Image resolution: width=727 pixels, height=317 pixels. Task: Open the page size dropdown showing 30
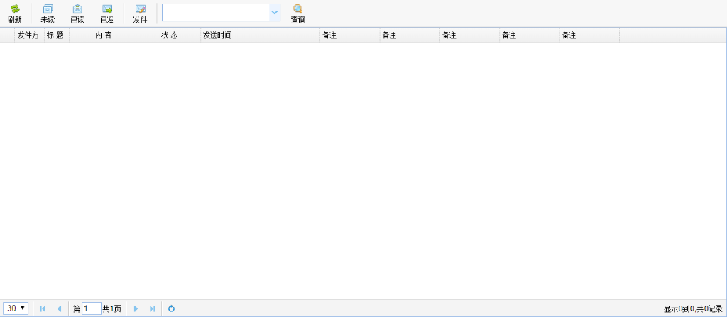coord(16,308)
